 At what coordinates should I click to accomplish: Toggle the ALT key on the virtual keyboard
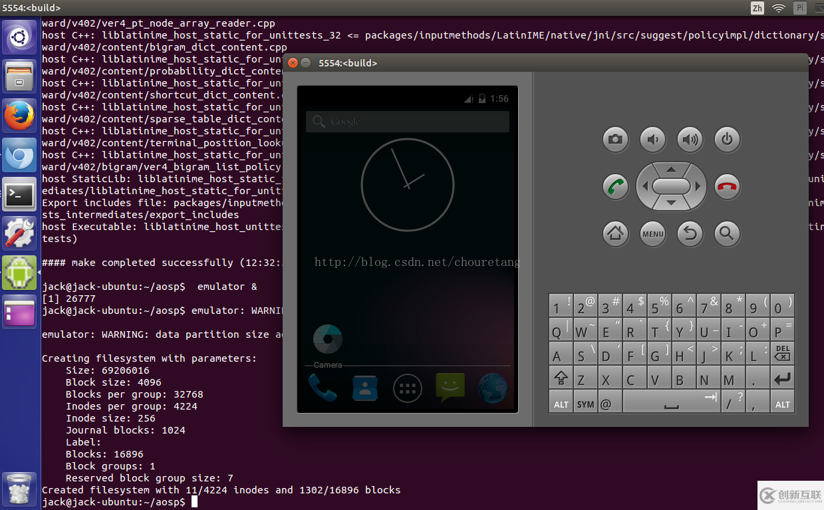click(561, 401)
